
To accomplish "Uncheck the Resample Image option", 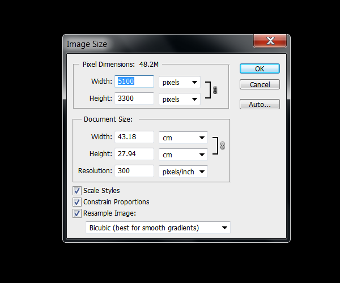I will point(77,213).
